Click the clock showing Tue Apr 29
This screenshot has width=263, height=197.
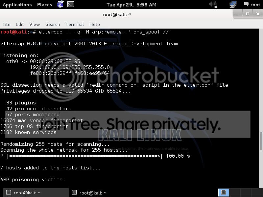131,5
